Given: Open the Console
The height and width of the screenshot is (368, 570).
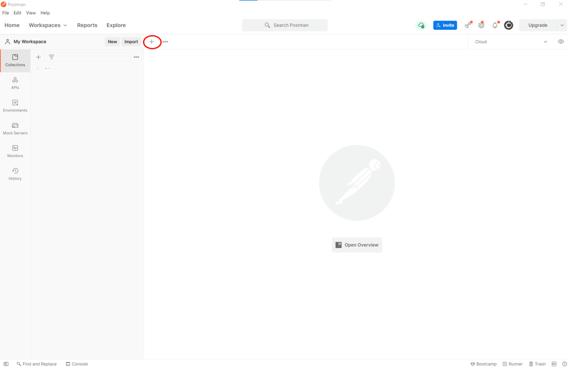Looking at the screenshot, I should click(x=77, y=364).
